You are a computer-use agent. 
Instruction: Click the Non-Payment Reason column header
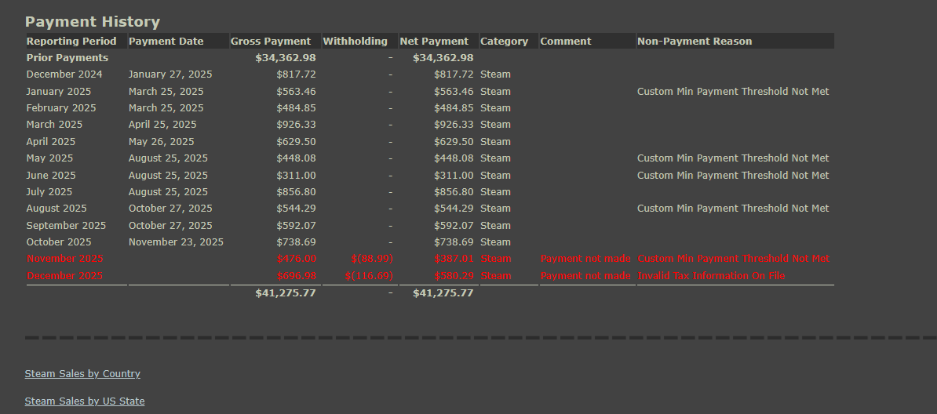695,42
